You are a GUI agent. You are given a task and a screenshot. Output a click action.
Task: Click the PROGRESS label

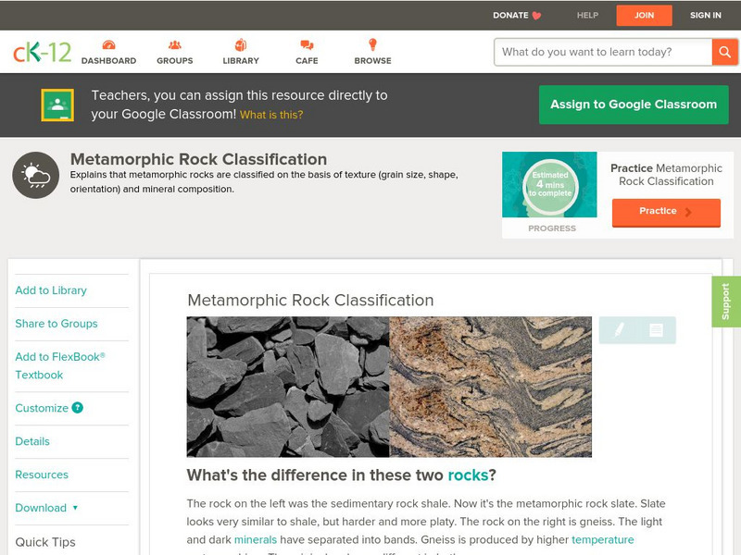tap(552, 228)
